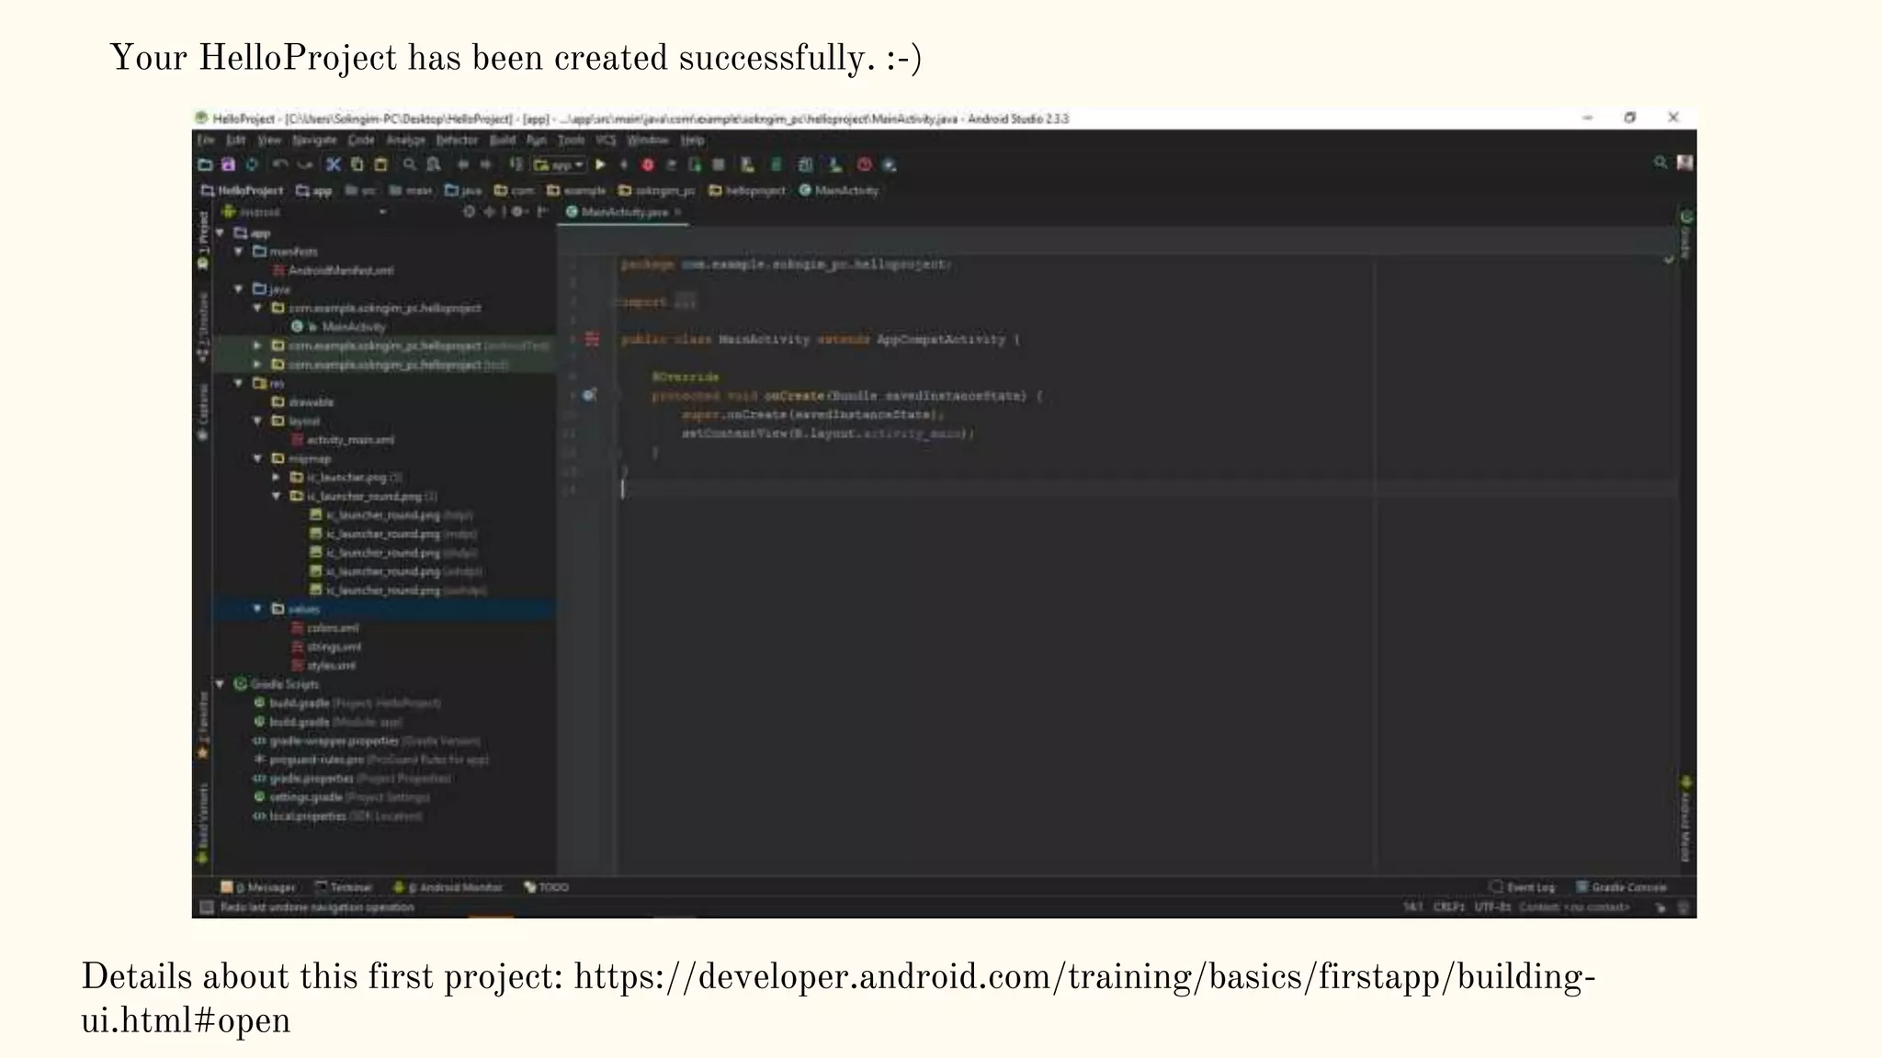Open the Gradle Console button
This screenshot has height=1058, width=1882.
coord(1622,887)
